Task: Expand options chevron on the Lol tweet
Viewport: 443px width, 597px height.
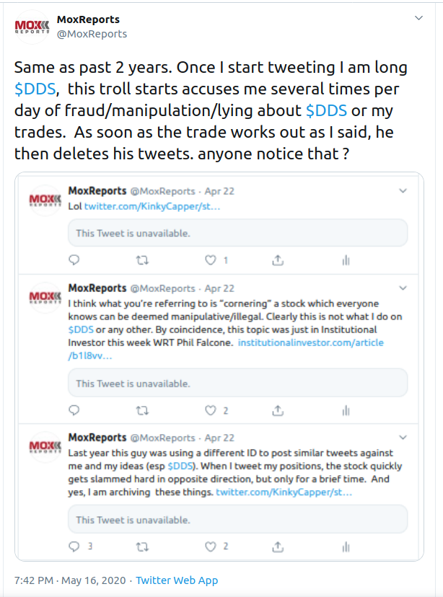Action: tap(403, 190)
